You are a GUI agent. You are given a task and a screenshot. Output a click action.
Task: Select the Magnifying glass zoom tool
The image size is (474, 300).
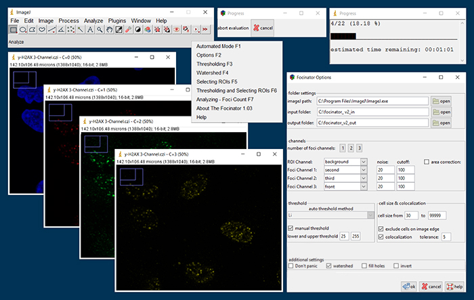pyautogui.click(x=100, y=30)
